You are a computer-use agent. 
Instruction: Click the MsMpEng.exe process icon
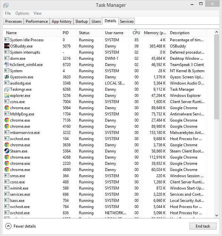point(7,114)
